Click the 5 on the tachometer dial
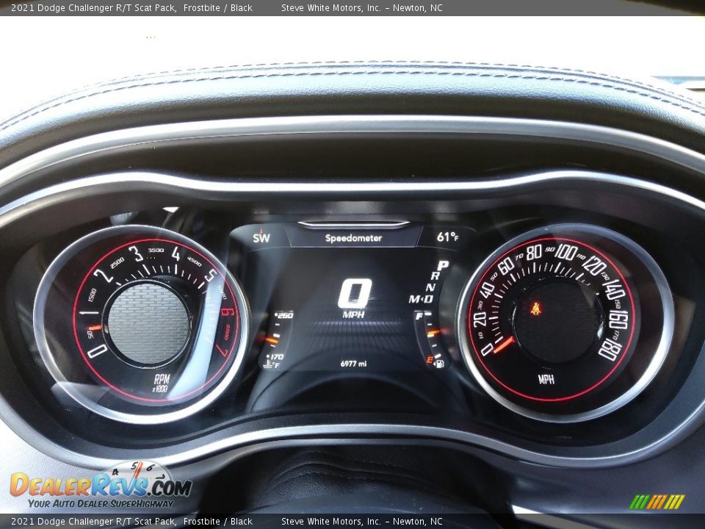The image size is (705, 529). point(211,276)
